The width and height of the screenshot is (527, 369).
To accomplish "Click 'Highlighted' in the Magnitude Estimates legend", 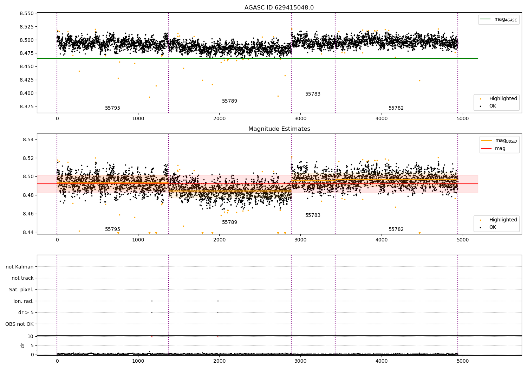I will (503, 220).
